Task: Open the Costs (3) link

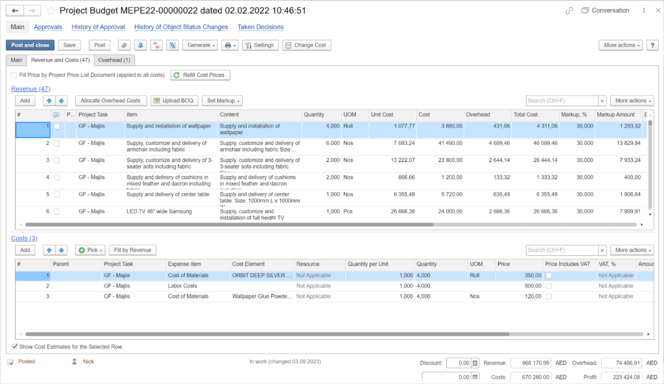Action: pyautogui.click(x=24, y=238)
